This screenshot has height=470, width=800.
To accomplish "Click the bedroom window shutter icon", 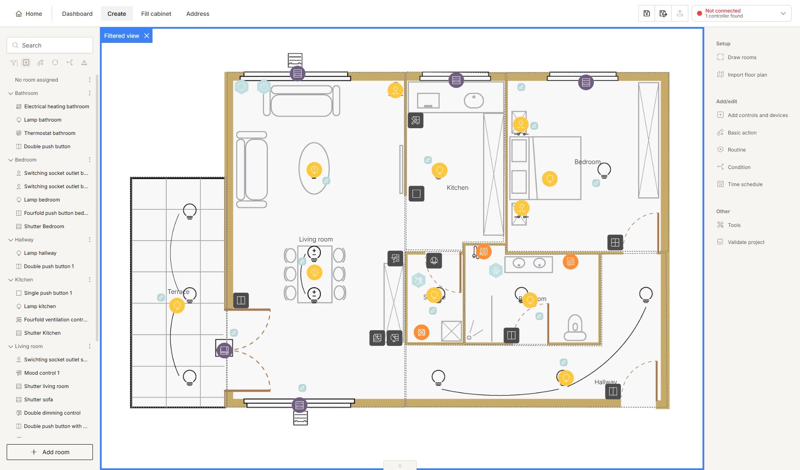I will pyautogui.click(x=586, y=82).
